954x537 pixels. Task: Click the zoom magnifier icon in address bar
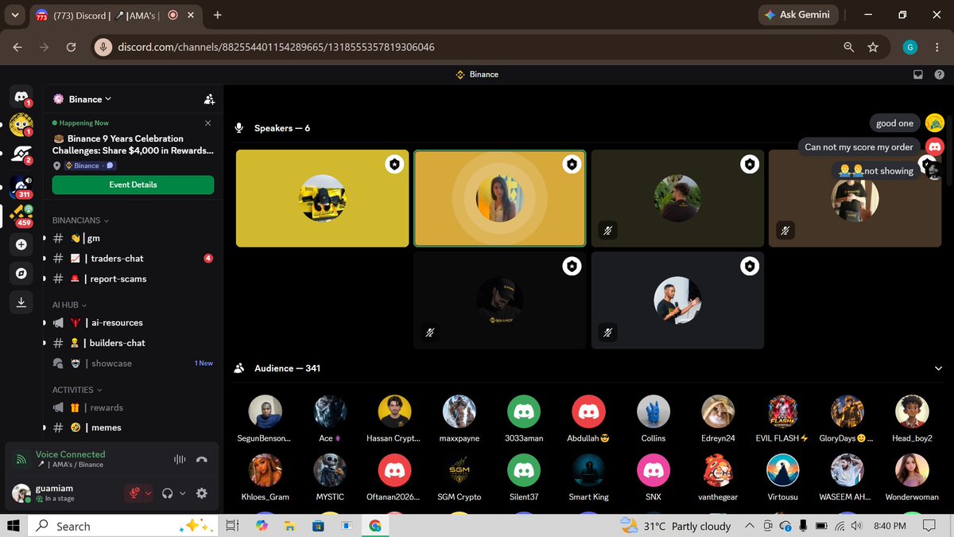pyautogui.click(x=849, y=47)
